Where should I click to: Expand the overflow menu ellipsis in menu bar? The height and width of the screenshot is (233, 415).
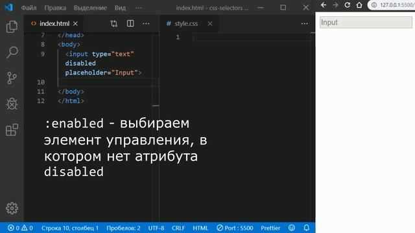point(139,8)
